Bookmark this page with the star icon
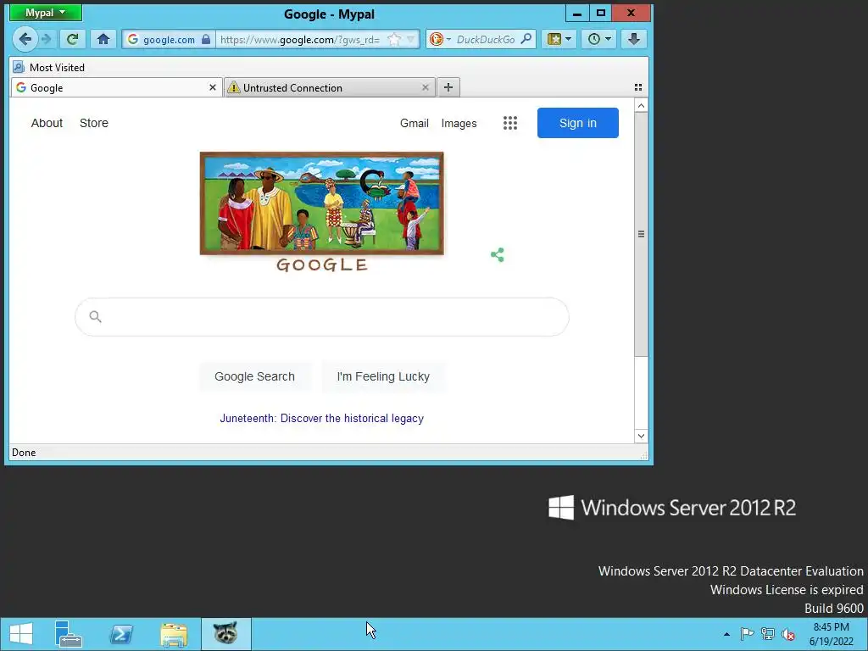The width and height of the screenshot is (868, 651). (x=393, y=39)
